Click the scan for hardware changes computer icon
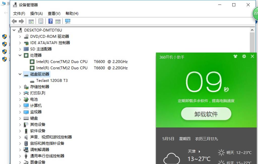Screen dimensions: 258x164 [68, 21]
